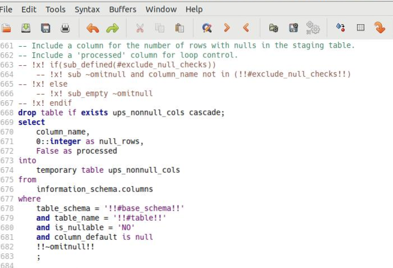393x268 pixels.
Task: Click the Print icon
Action: [x=65, y=28]
